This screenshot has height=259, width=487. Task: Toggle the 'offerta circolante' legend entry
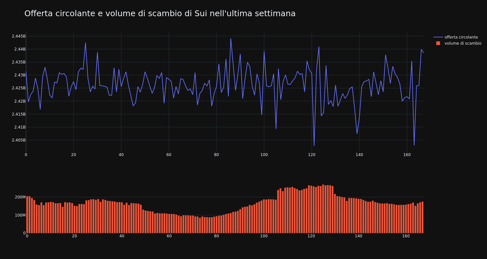pyautogui.click(x=461, y=37)
